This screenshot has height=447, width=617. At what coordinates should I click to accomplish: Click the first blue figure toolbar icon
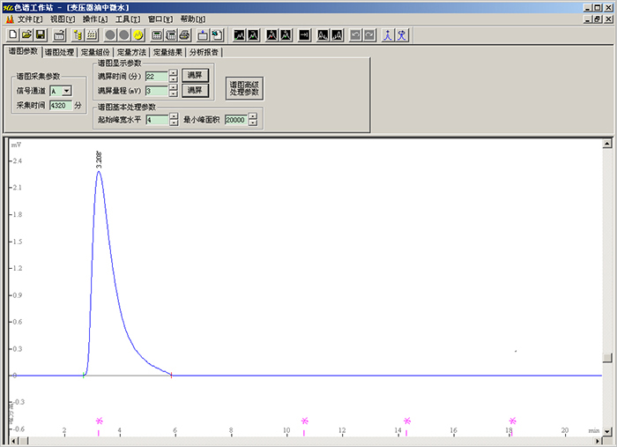387,35
